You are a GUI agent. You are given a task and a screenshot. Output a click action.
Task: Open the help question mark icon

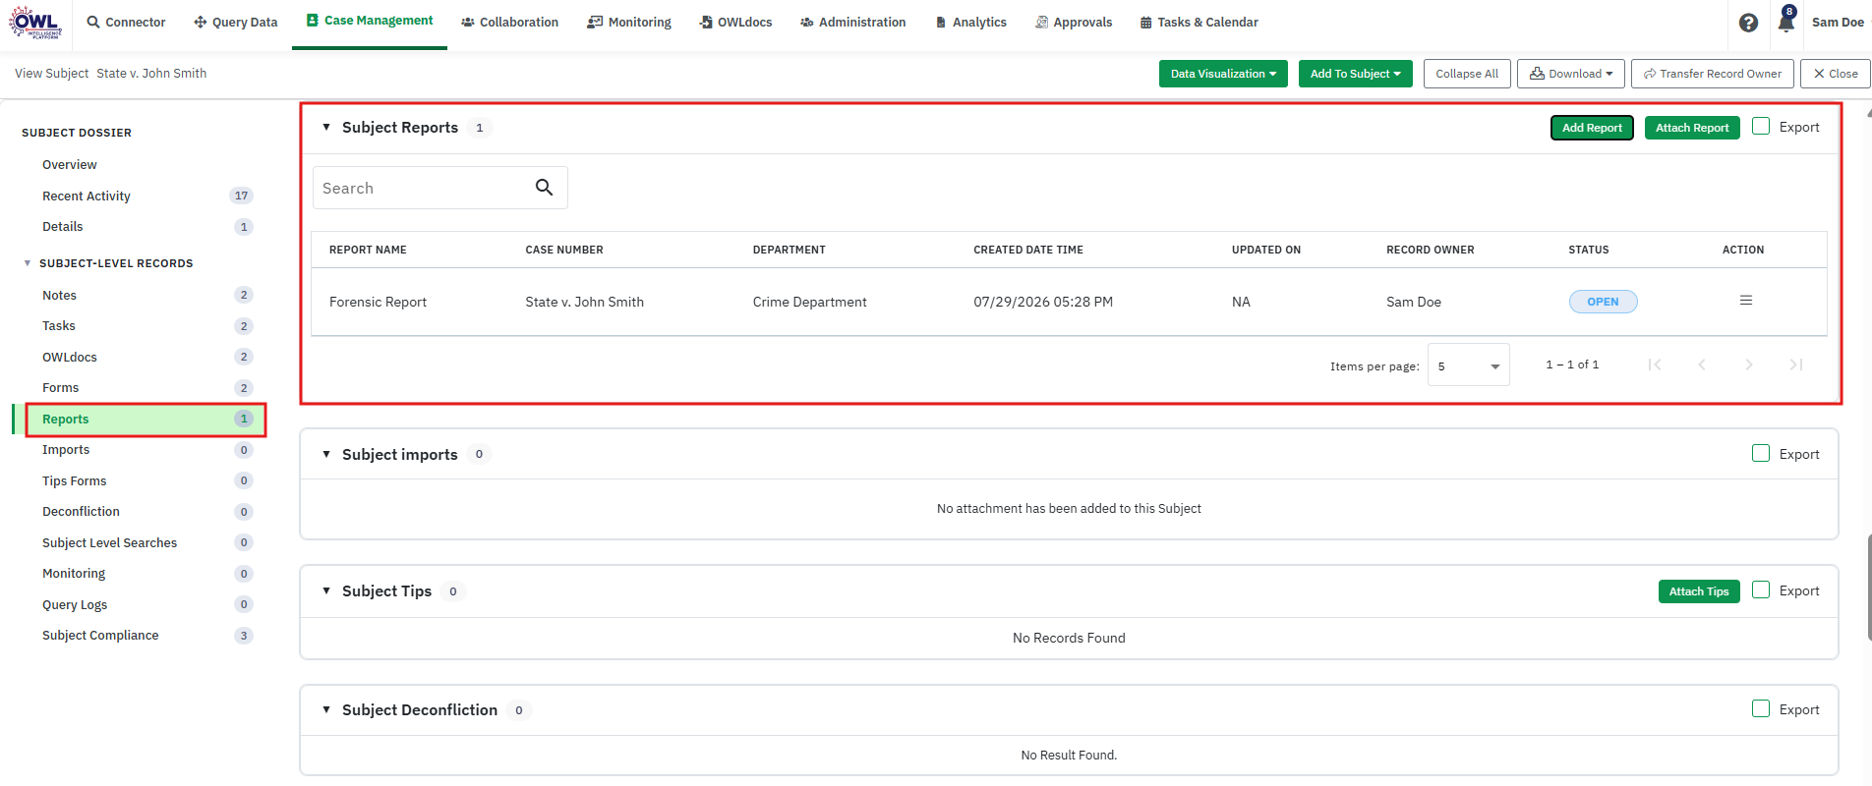(1748, 23)
